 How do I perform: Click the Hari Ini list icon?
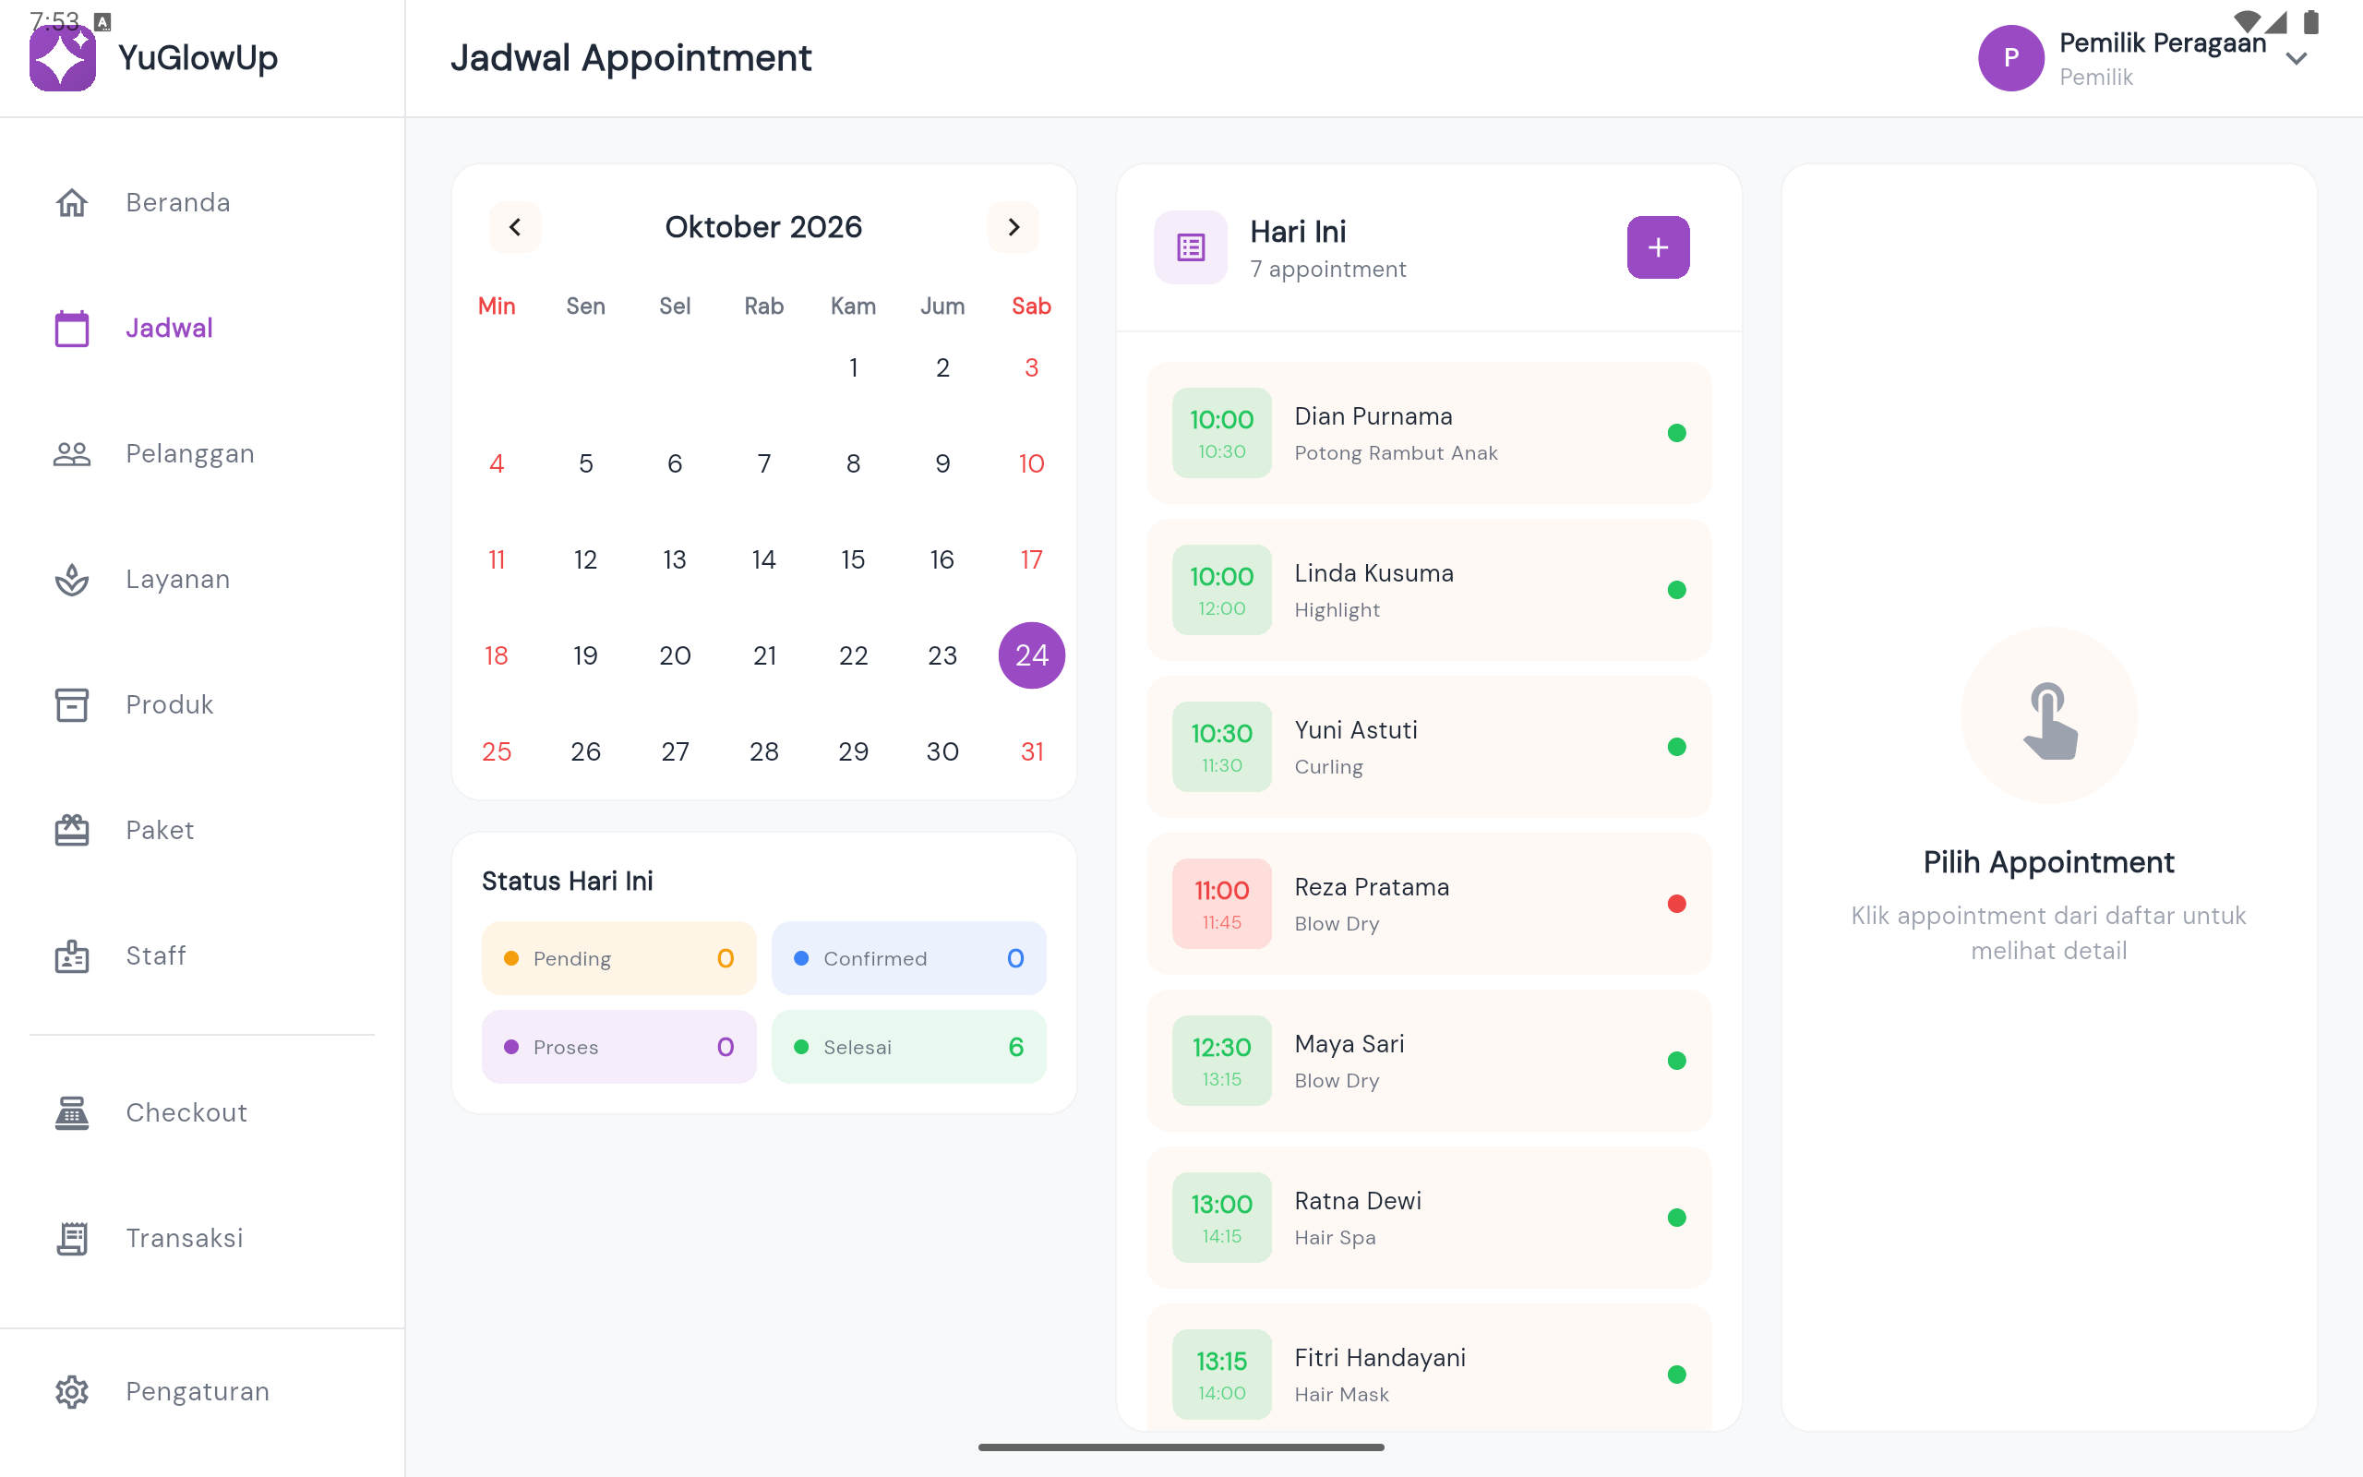click(x=1191, y=247)
